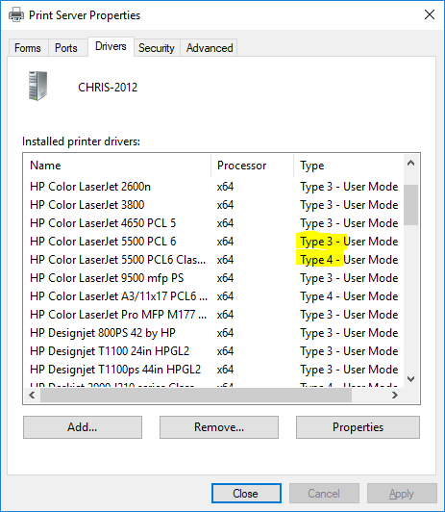Click Type 3 cell for LaserJet 9500 mfp PS
The height and width of the screenshot is (512, 445).
point(349,278)
